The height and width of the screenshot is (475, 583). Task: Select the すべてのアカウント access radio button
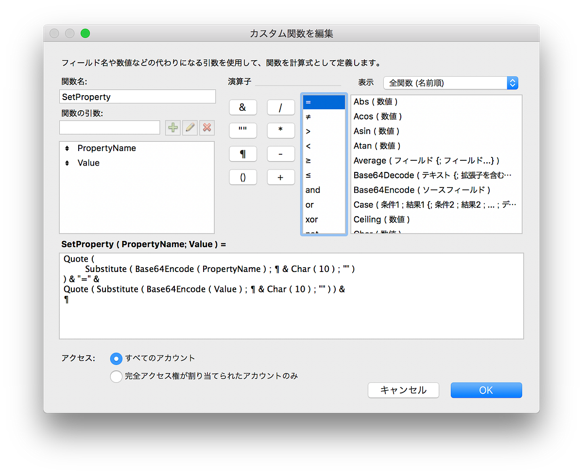coord(116,357)
